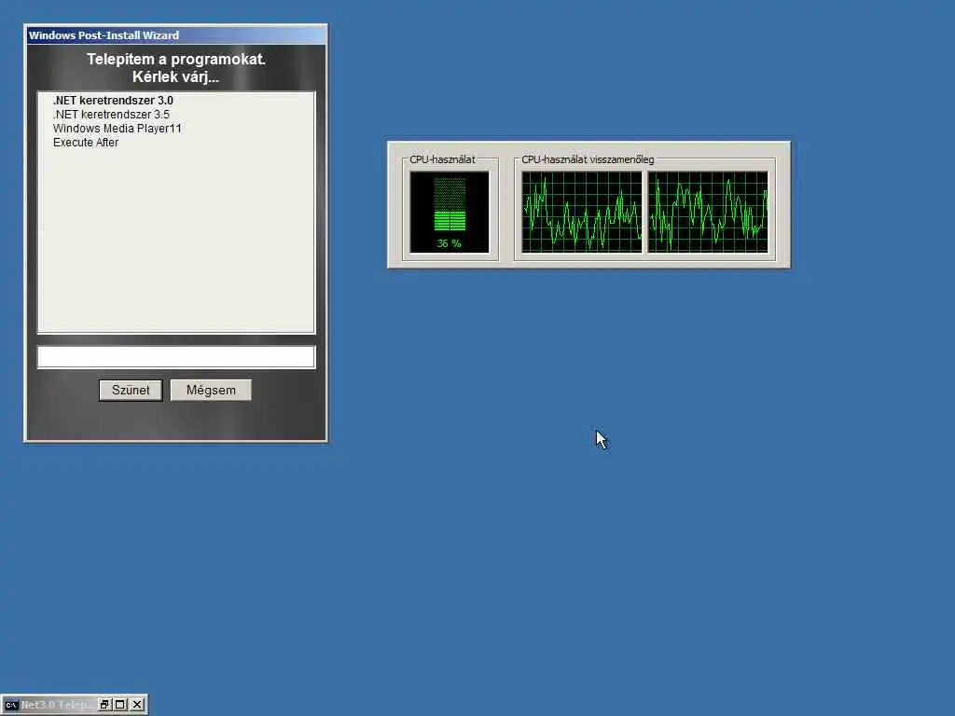
Task: Select .NET keretrendszer 3.0 list entry
Action: pyautogui.click(x=113, y=101)
